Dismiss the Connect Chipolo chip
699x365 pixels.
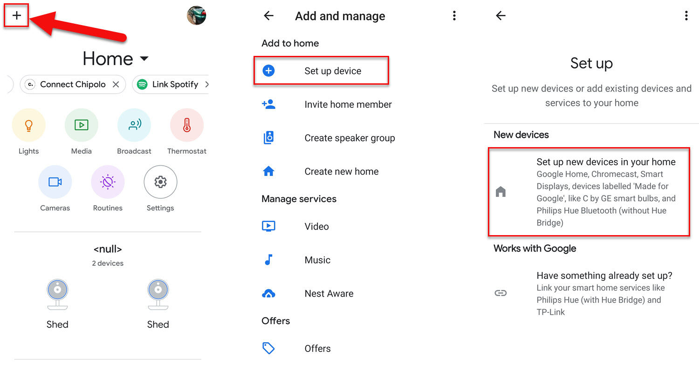(x=116, y=84)
